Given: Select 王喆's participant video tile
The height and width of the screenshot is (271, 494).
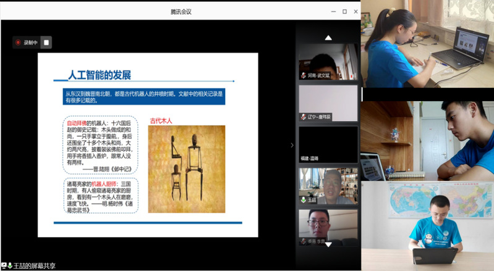Looking at the screenshot, I should click(328, 185).
